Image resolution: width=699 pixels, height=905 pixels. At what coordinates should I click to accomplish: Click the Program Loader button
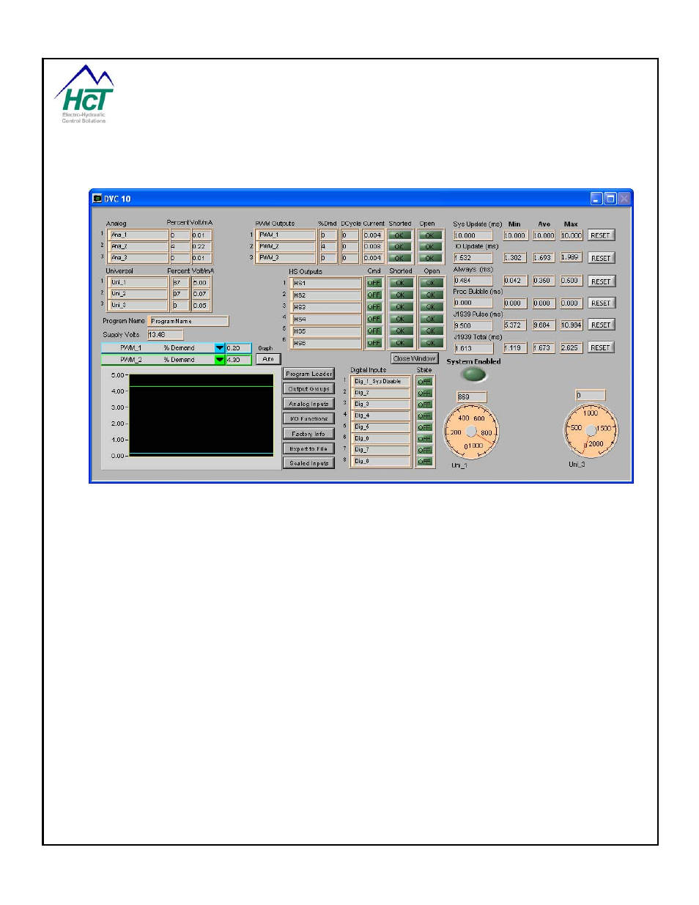(308, 374)
